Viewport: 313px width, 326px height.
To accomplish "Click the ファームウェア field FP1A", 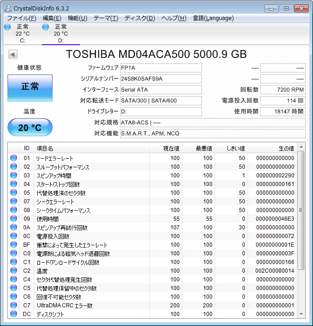I will (x=161, y=68).
